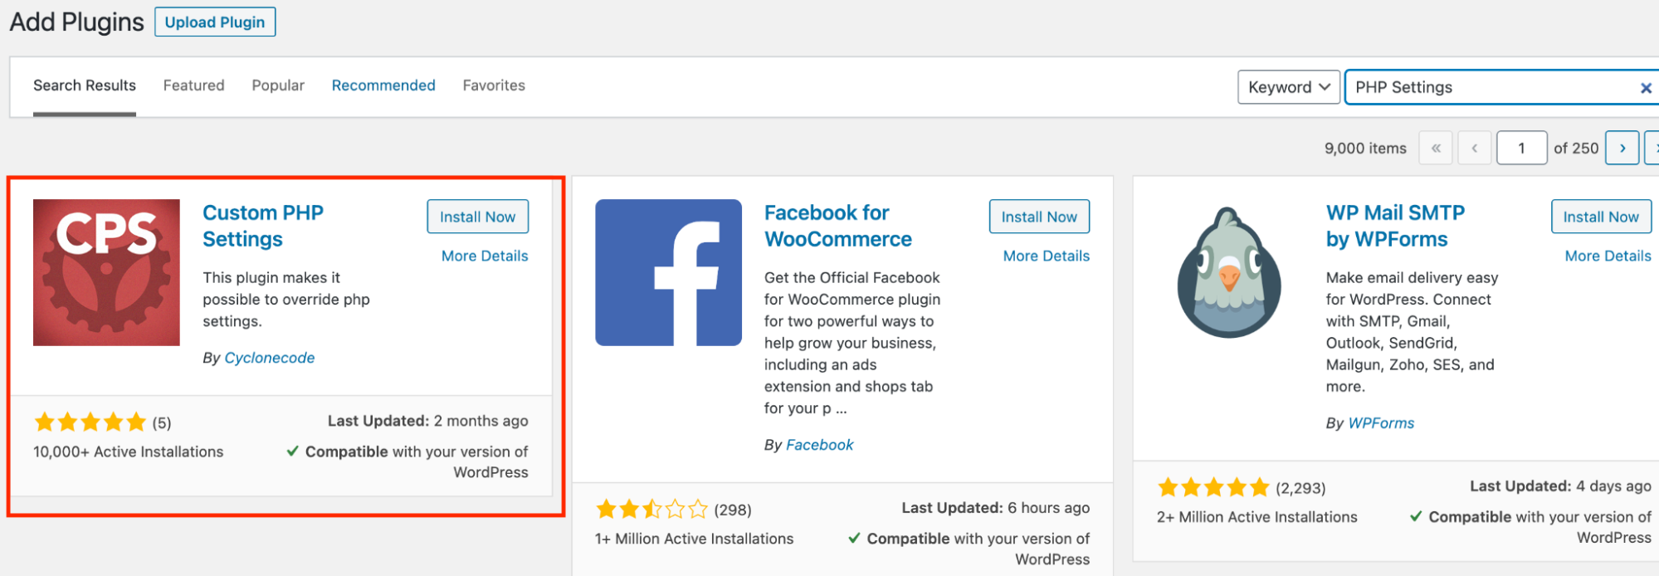Screen dimensions: 1659x576
Task: Open the Cyclonecode author link
Action: coord(270,358)
